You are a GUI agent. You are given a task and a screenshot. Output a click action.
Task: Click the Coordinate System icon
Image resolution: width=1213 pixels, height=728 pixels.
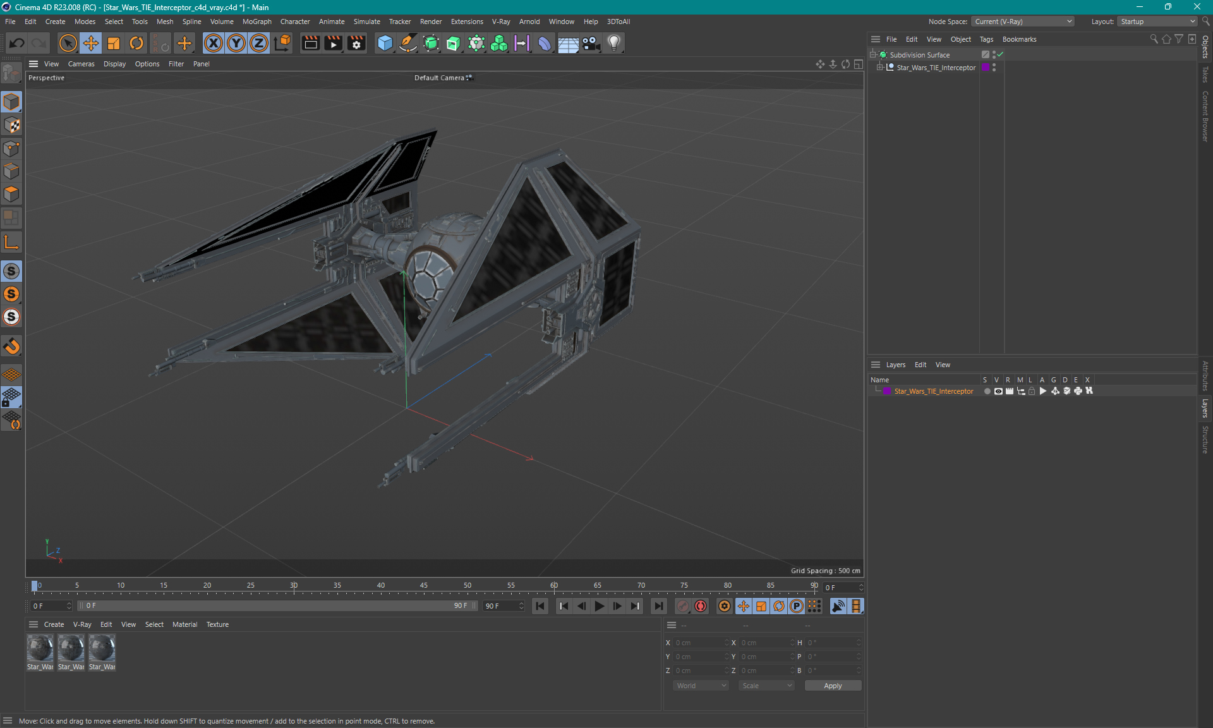pyautogui.click(x=283, y=43)
